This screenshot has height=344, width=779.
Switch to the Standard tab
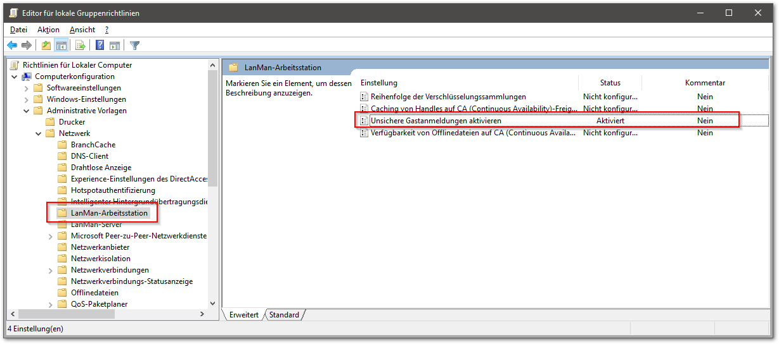(x=284, y=315)
